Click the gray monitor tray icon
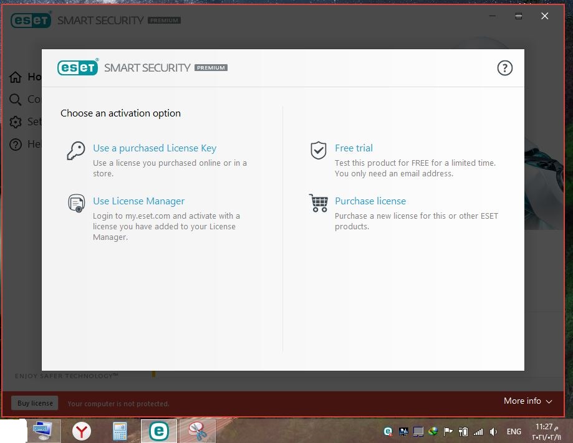 point(418,432)
